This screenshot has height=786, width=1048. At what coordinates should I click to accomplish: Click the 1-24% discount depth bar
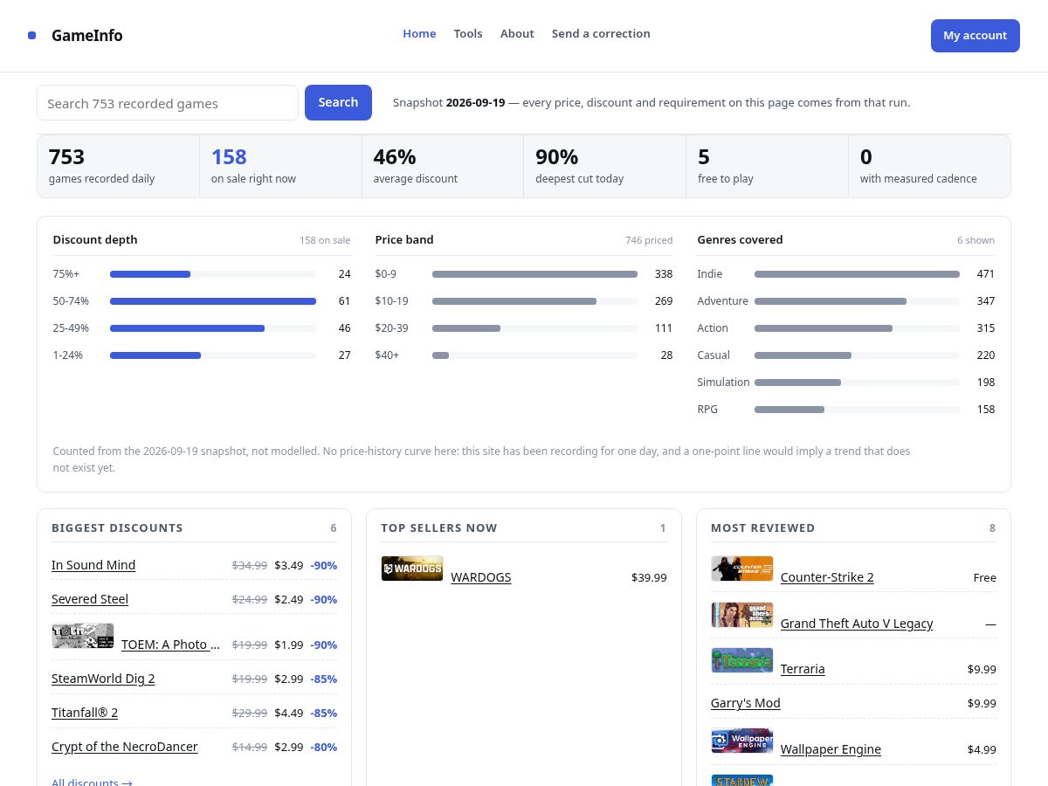[213, 355]
